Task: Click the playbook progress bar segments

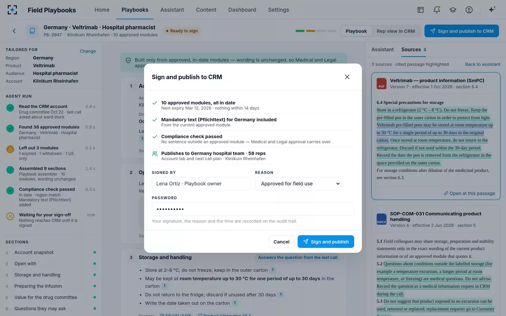Action: (316, 31)
